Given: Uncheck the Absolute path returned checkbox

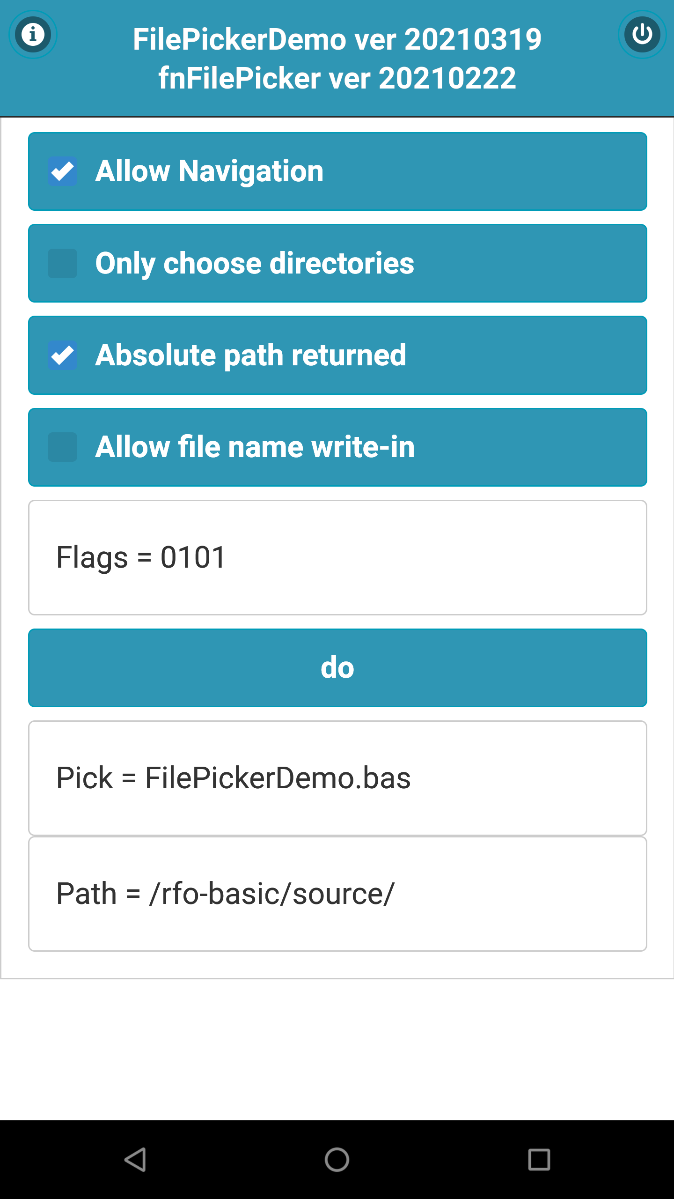Looking at the screenshot, I should point(62,355).
